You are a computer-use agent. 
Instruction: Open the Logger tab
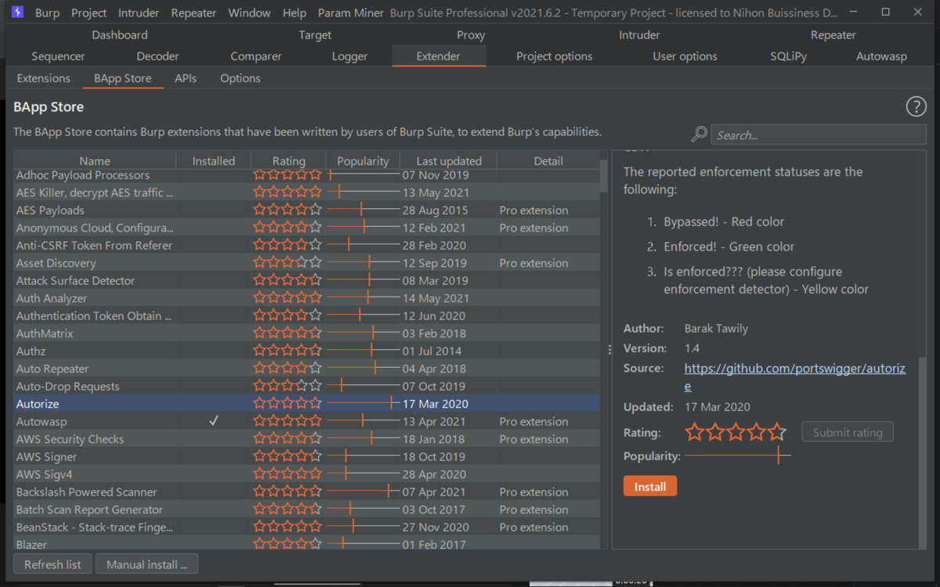(349, 56)
